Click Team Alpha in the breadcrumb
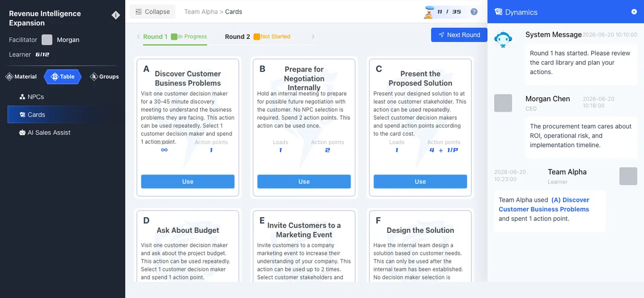644x298 pixels. tap(201, 12)
